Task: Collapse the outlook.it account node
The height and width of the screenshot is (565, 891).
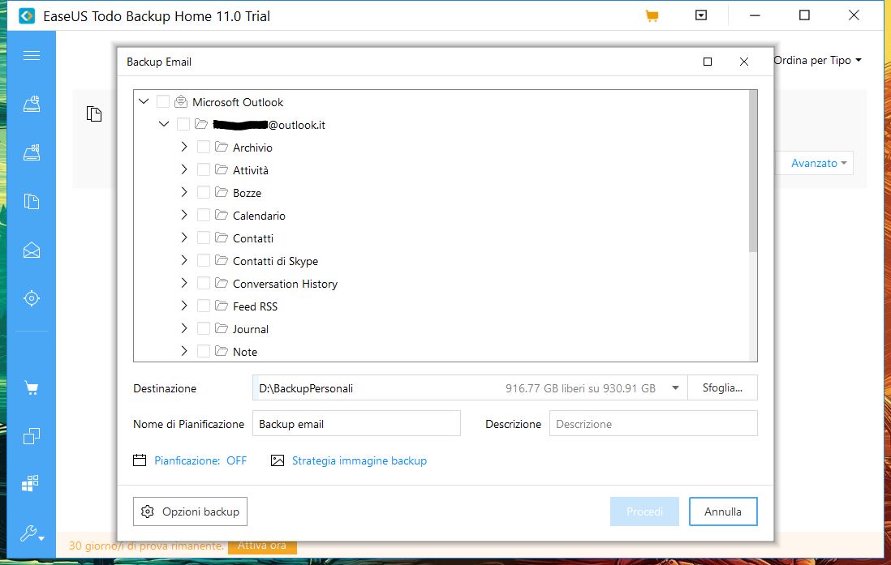Action: [x=164, y=123]
